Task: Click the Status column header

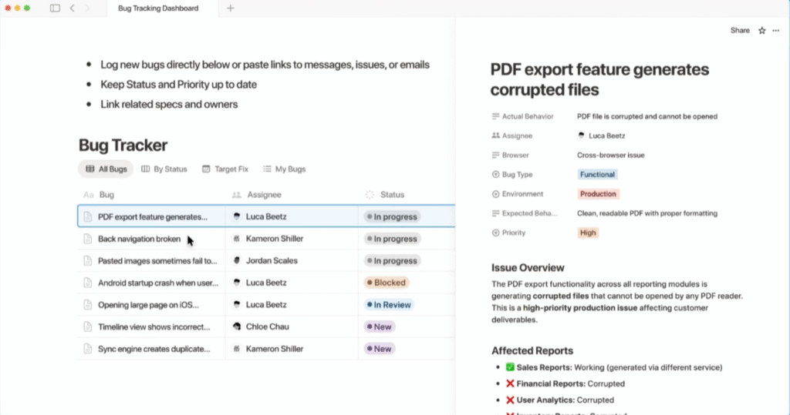Action: coord(392,195)
